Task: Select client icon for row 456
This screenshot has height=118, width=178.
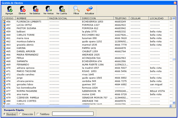Action: [4, 22]
